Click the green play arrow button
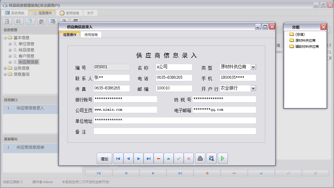334x188 pixels. tap(223, 158)
